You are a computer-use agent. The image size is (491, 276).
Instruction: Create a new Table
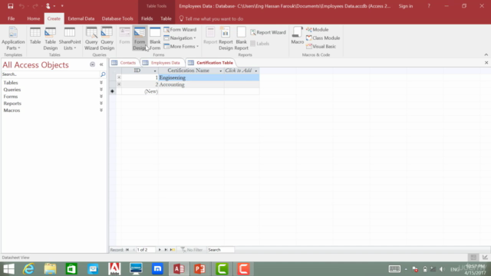point(35,36)
